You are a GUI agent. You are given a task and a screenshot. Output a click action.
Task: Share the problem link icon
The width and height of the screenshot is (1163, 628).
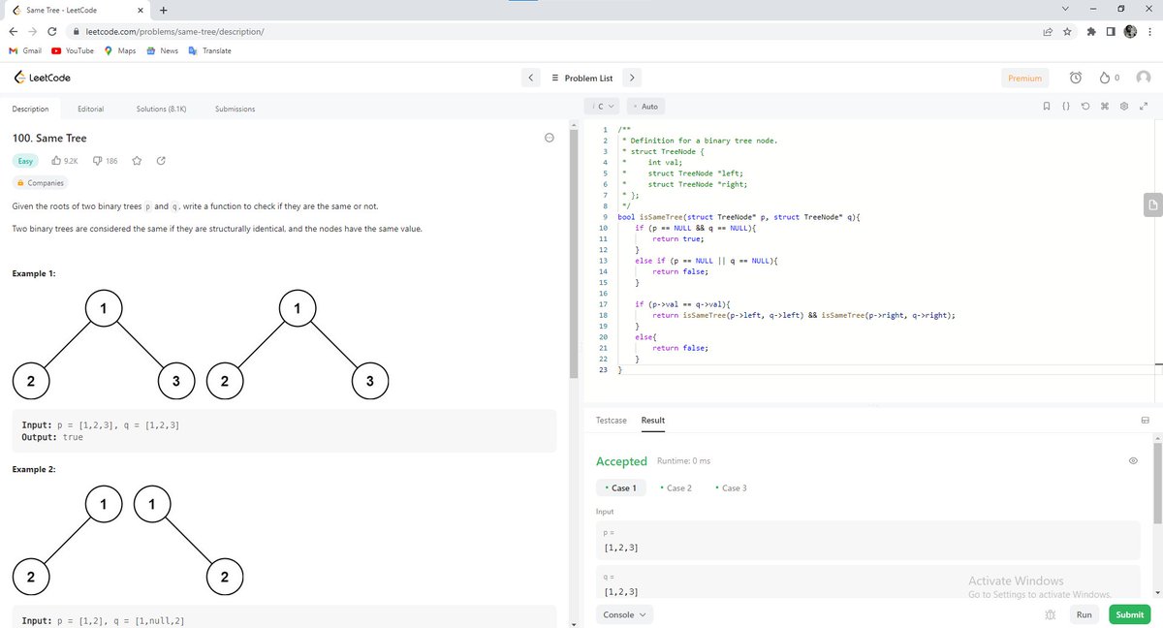pos(161,160)
